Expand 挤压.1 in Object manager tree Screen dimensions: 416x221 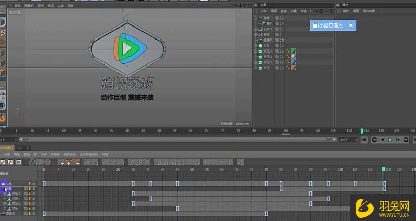pyautogui.click(x=256, y=62)
